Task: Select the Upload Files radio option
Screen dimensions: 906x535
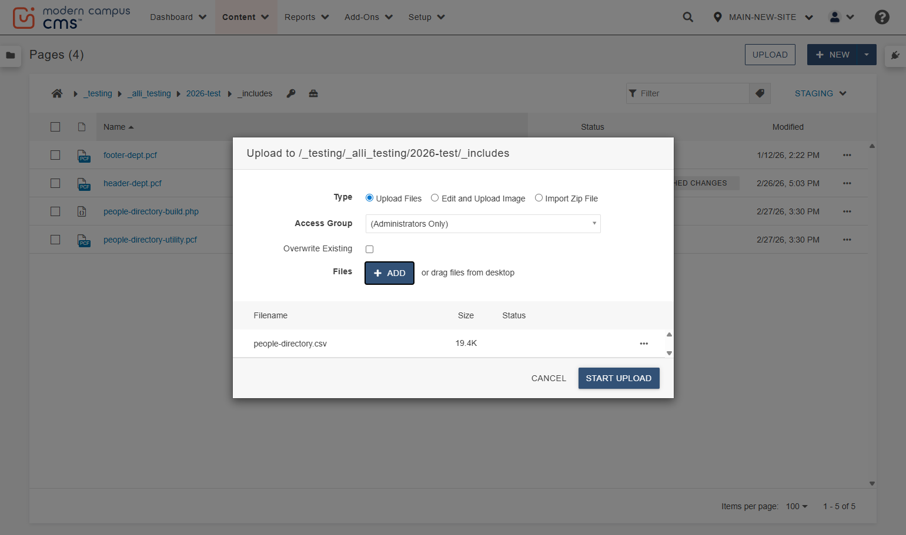Action: (369, 198)
